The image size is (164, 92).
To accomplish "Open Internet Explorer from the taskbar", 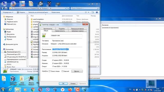I will point(10,90).
